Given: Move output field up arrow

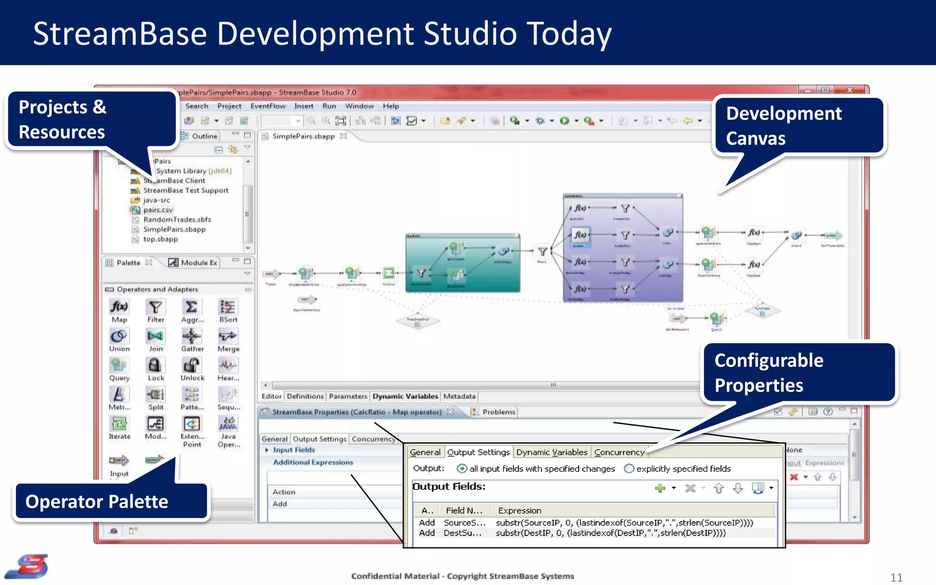Looking at the screenshot, I should tap(718, 488).
